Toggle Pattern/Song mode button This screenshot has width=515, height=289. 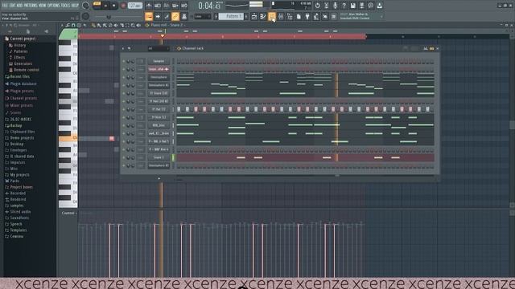coord(97,4)
